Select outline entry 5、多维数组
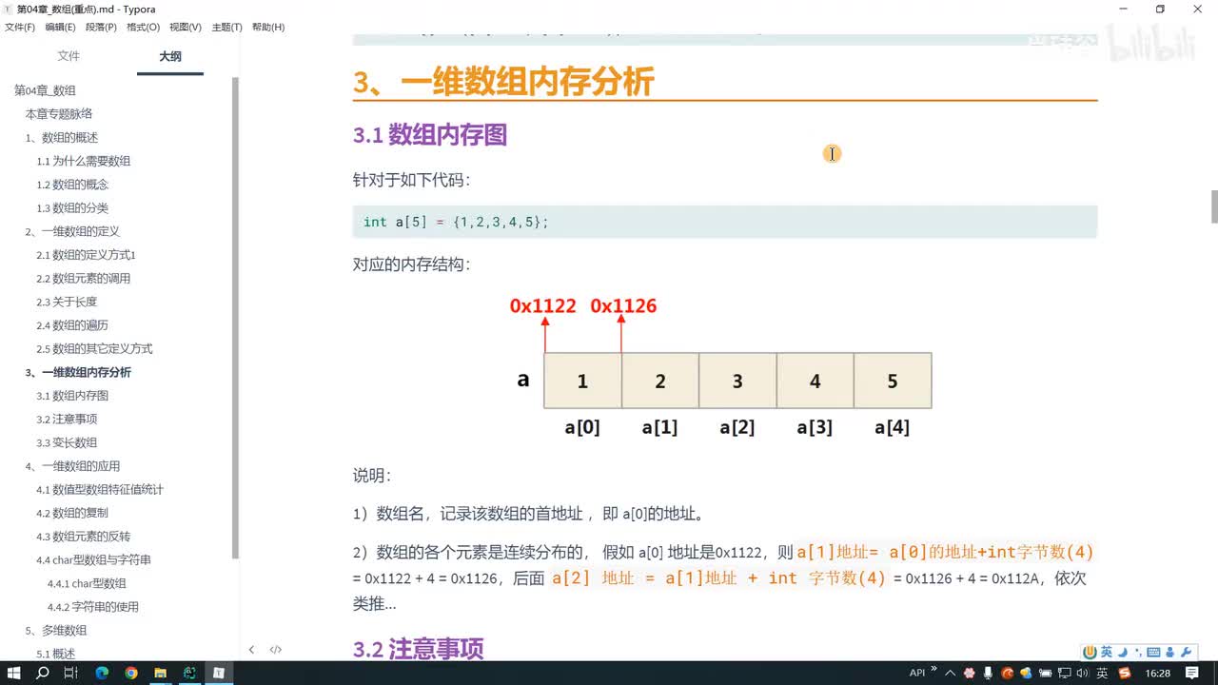The height and width of the screenshot is (685, 1218). [x=56, y=631]
